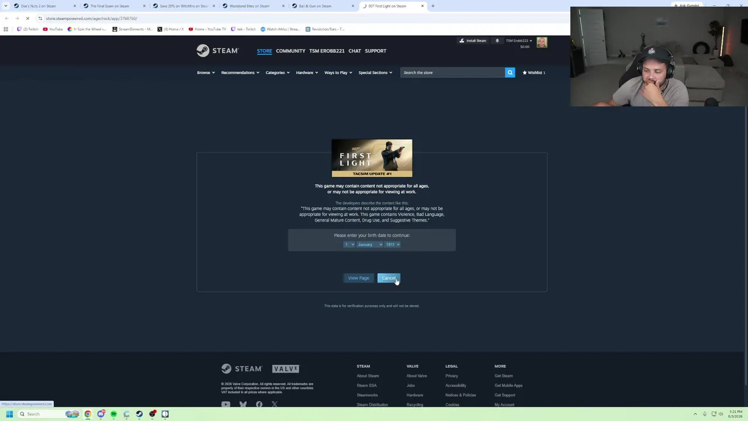
Task: Expand the Categories menu
Action: tap(278, 73)
